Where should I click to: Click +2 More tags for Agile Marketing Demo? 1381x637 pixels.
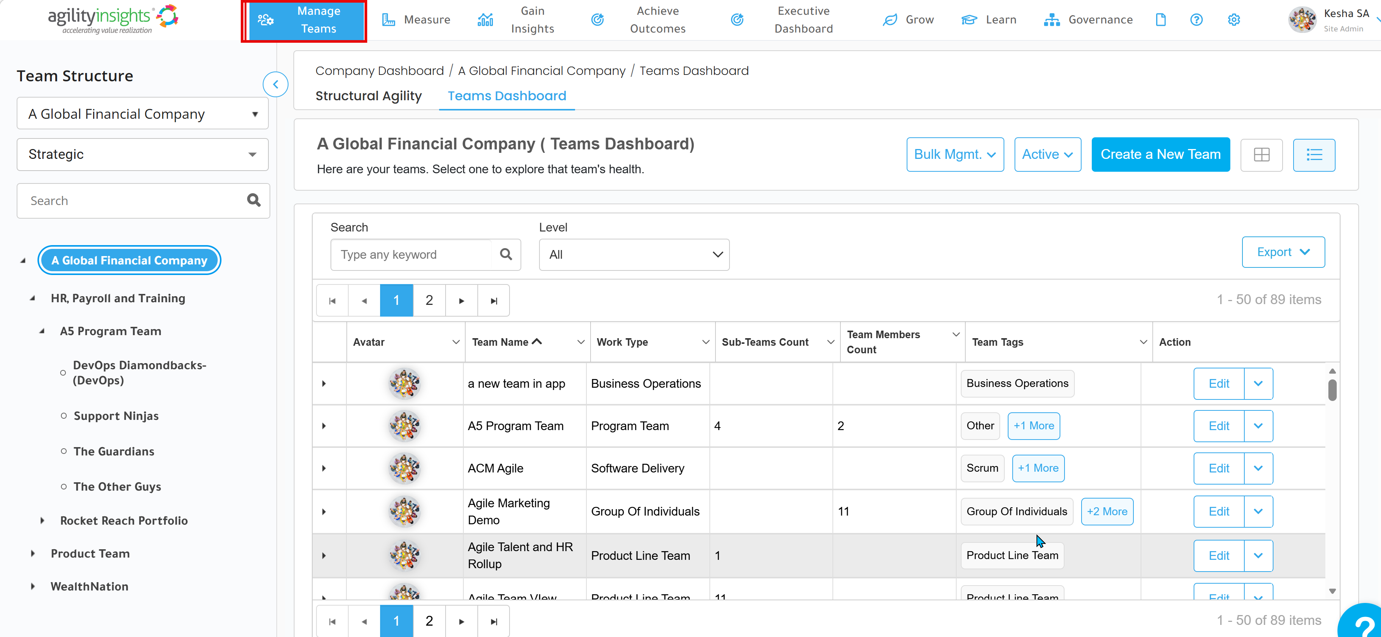point(1107,511)
